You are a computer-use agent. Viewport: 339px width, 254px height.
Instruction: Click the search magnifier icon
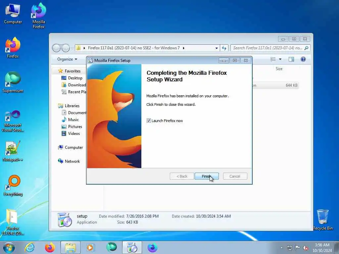306,48
